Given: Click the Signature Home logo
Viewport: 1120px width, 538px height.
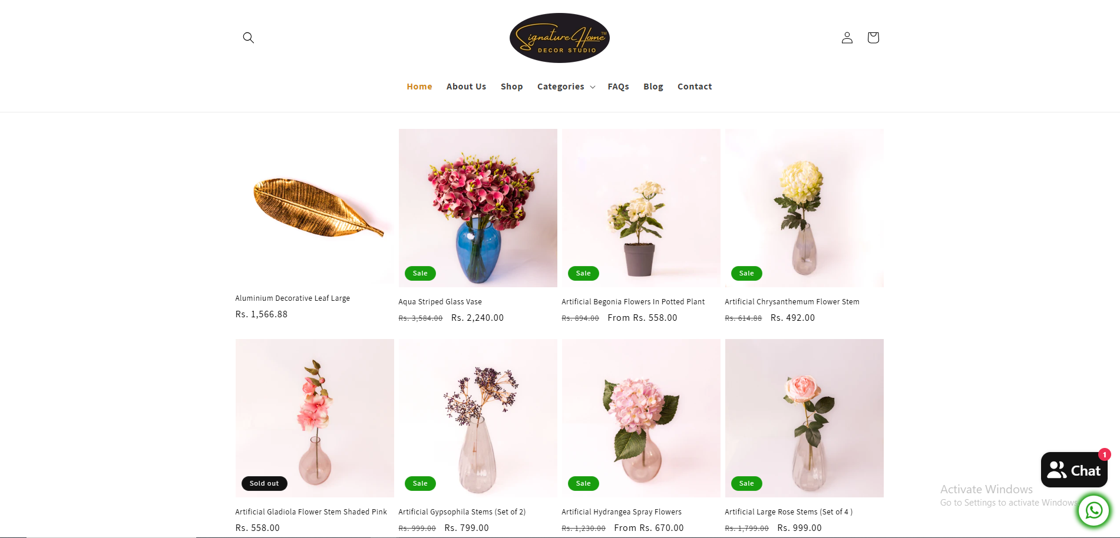Looking at the screenshot, I should coord(560,38).
